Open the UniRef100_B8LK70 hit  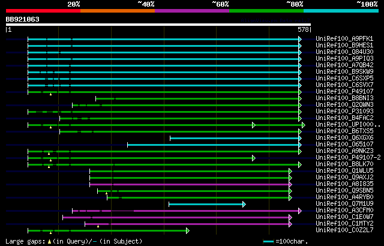pos(344,164)
